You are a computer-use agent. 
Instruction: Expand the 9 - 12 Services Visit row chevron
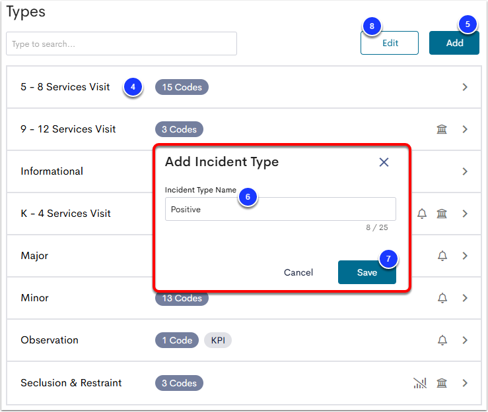click(465, 129)
